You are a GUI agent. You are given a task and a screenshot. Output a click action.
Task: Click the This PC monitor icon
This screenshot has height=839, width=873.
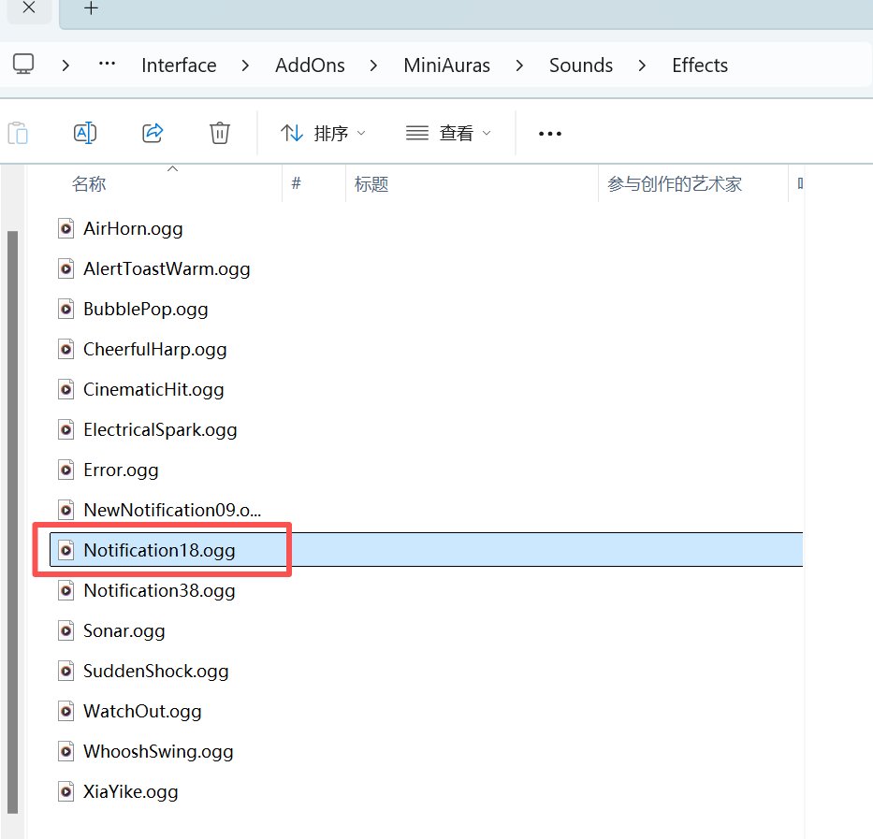tap(23, 65)
